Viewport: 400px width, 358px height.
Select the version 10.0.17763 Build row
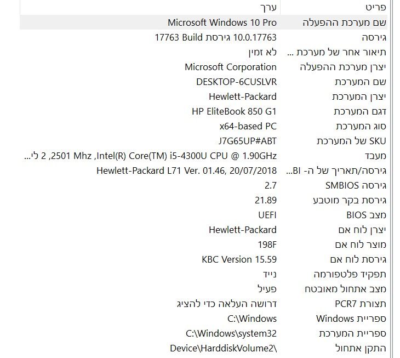(215, 37)
